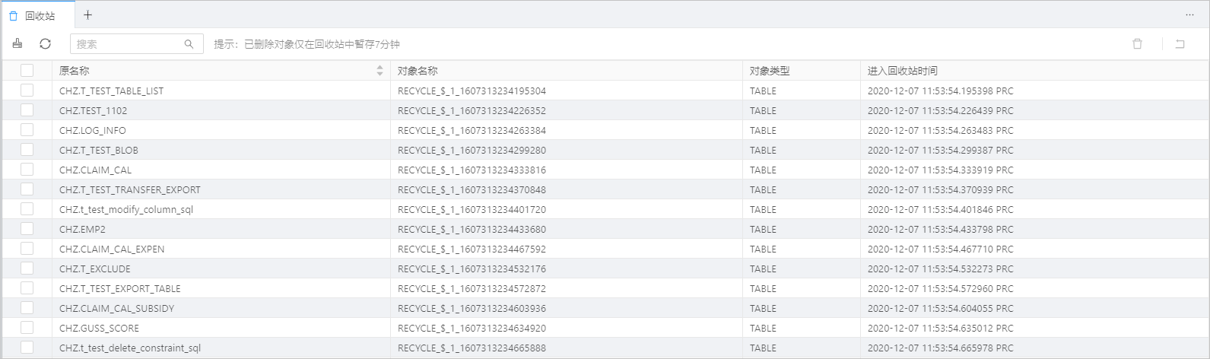Refresh the recycle bin list
The height and width of the screenshot is (359, 1210).
click(45, 44)
